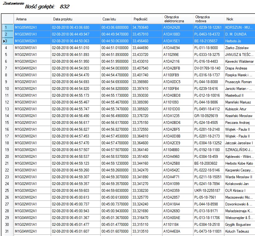
Task: Click nick cell JANUSZ & TEŚC...
Action: click(x=240, y=55)
